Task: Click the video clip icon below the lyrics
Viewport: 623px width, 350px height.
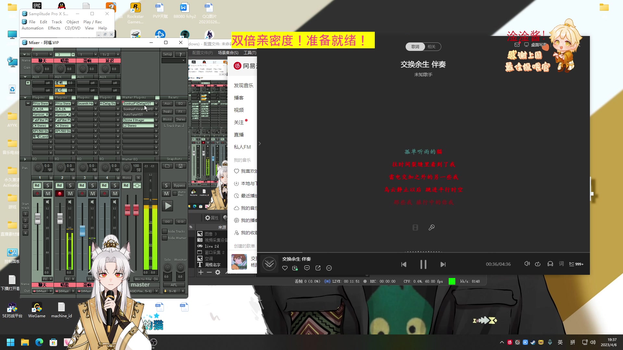Action: click(x=415, y=227)
